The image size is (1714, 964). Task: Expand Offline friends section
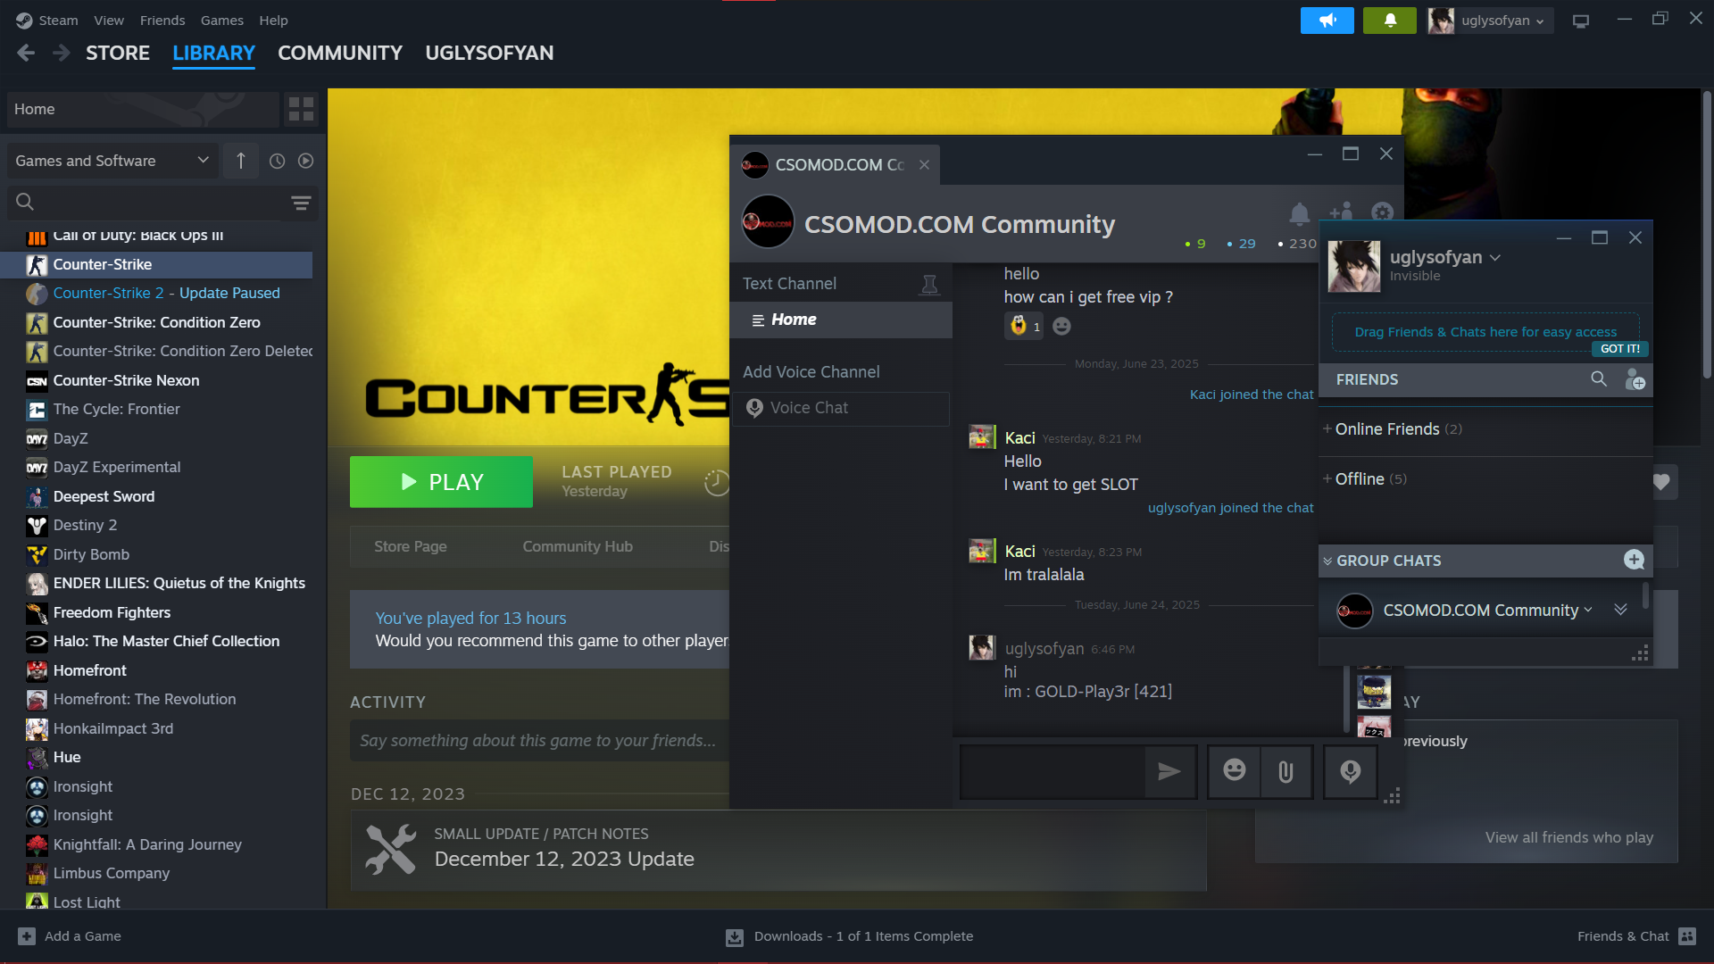coord(1359,479)
